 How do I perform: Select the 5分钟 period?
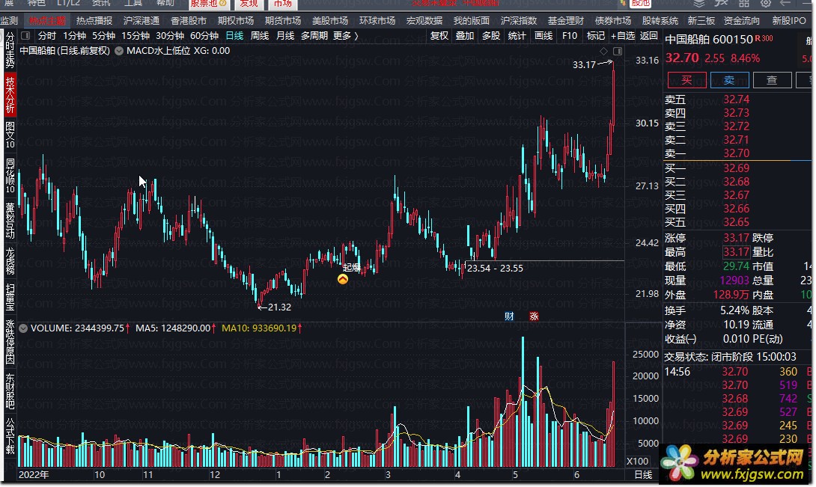pos(103,36)
